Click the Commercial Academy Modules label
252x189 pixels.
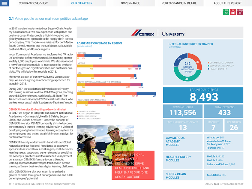[175, 141]
